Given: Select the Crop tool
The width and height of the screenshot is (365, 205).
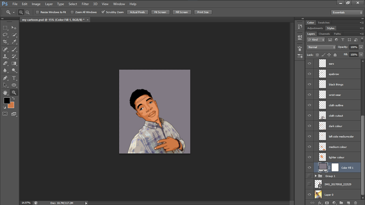Looking at the screenshot, I should click(x=5, y=42).
